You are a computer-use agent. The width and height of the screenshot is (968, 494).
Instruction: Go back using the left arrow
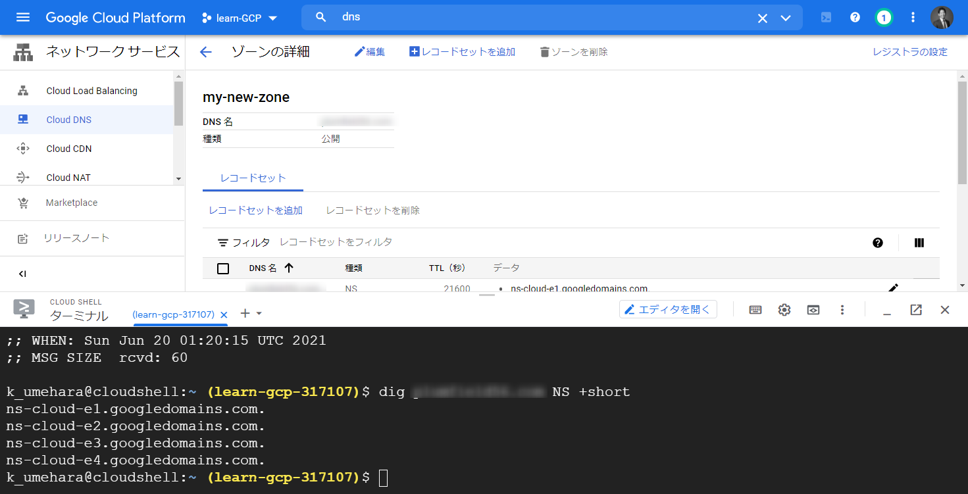206,52
